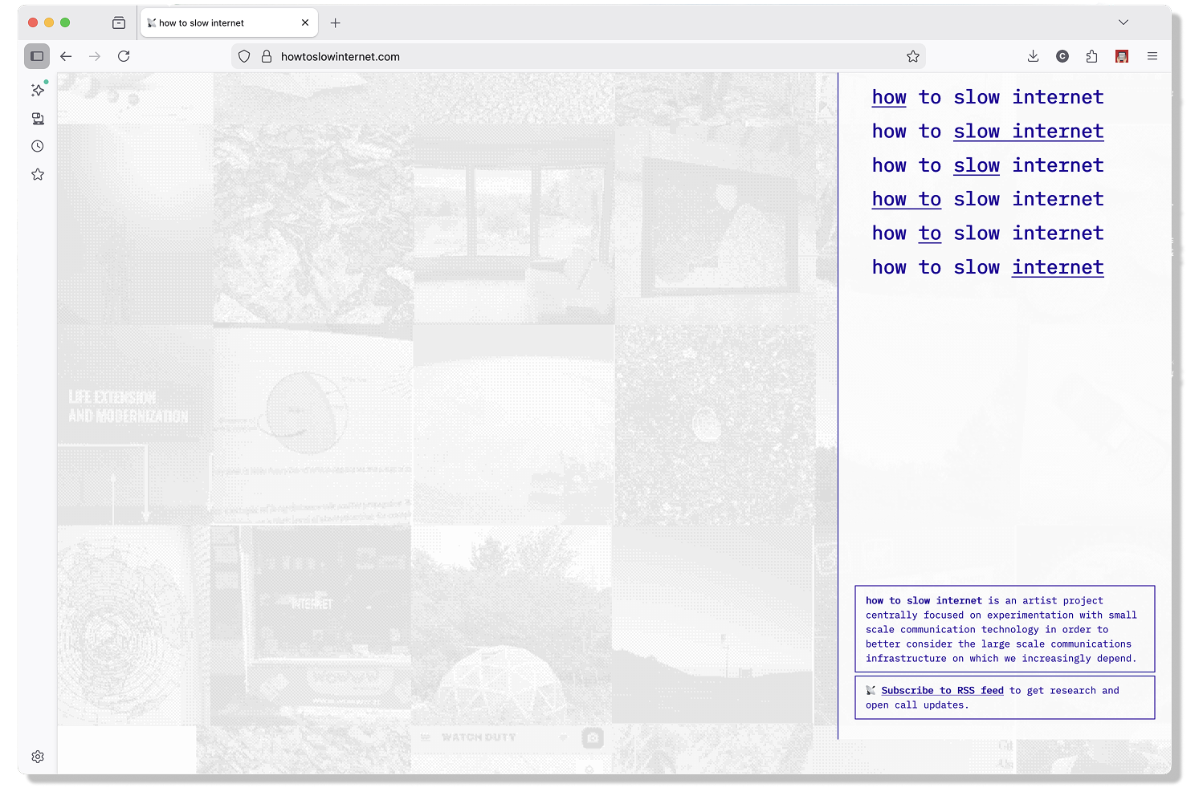
Task: Open a new tab with plus button
Action: [x=336, y=23]
